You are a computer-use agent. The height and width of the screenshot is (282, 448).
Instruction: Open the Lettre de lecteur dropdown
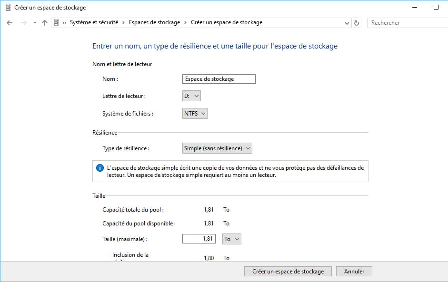point(191,96)
